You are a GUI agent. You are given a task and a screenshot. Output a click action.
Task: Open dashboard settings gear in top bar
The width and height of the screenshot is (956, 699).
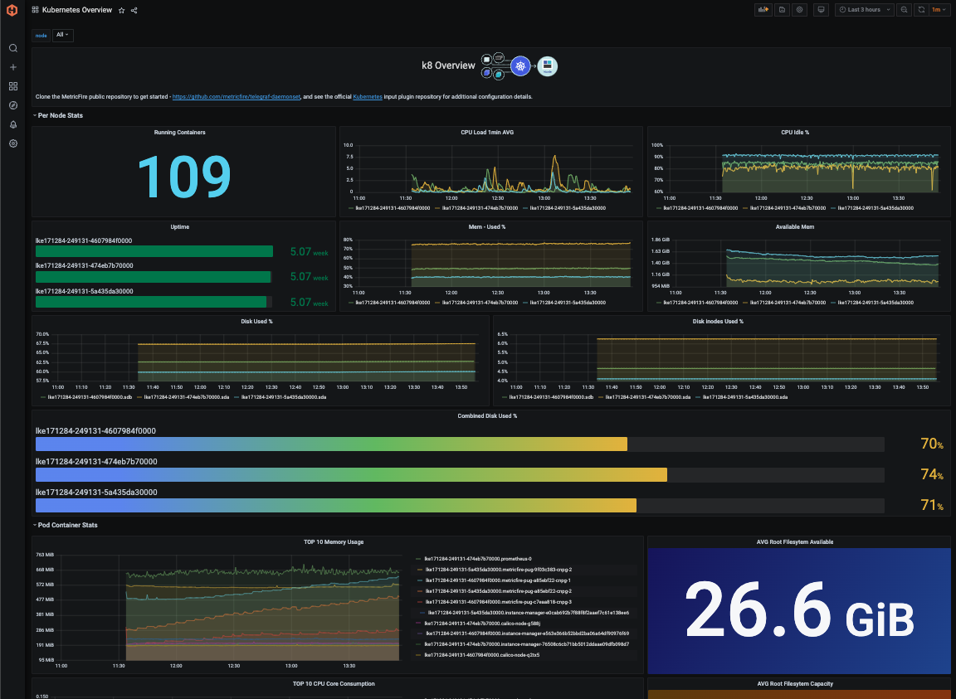click(x=799, y=10)
